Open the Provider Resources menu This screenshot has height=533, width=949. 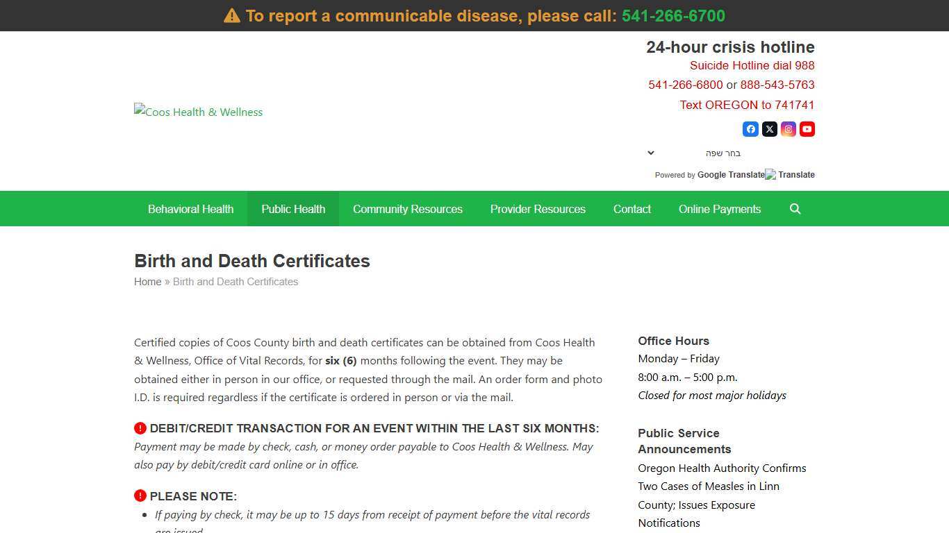538,208
